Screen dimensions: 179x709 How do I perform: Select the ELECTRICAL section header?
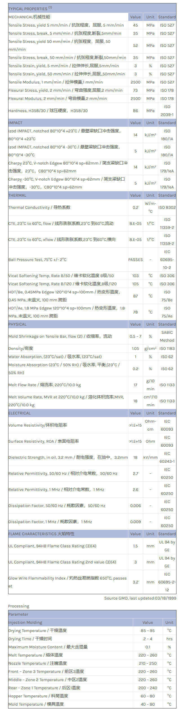19,413
